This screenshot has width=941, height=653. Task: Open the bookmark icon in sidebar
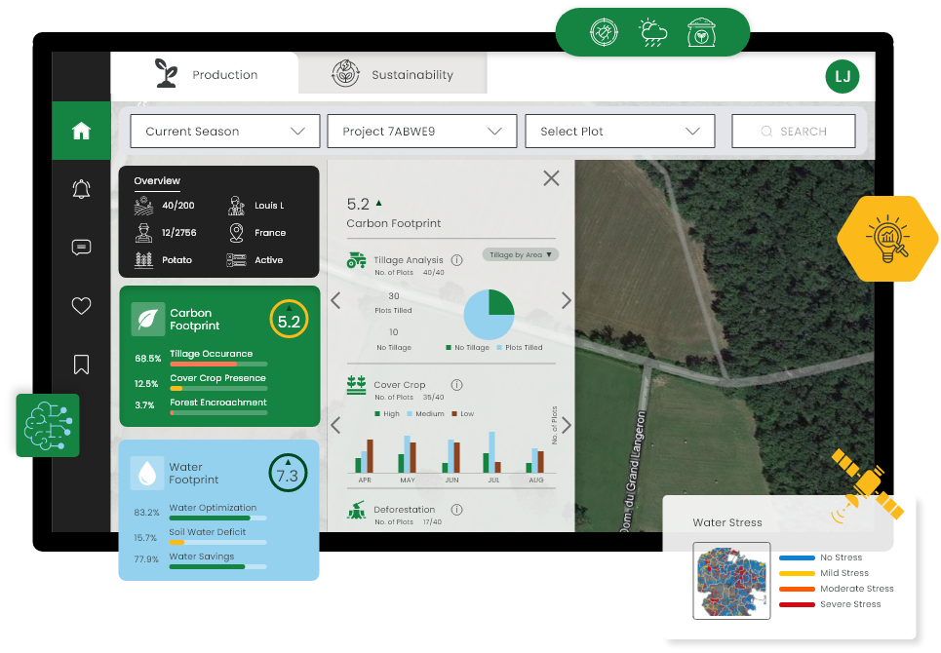81,364
